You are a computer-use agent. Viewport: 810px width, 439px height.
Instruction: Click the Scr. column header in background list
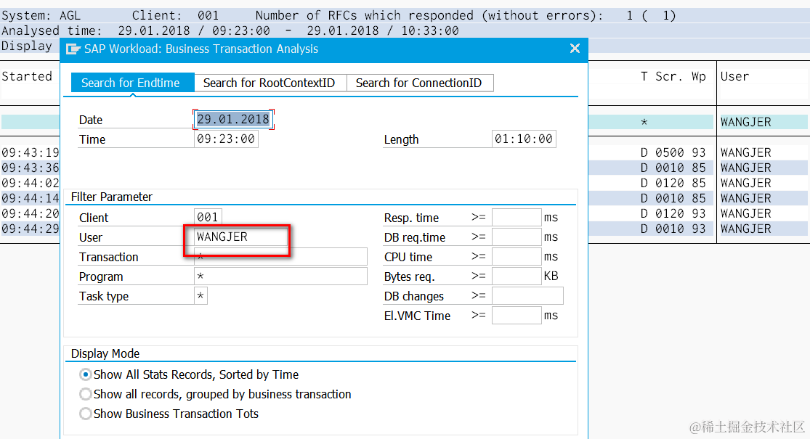669,76
